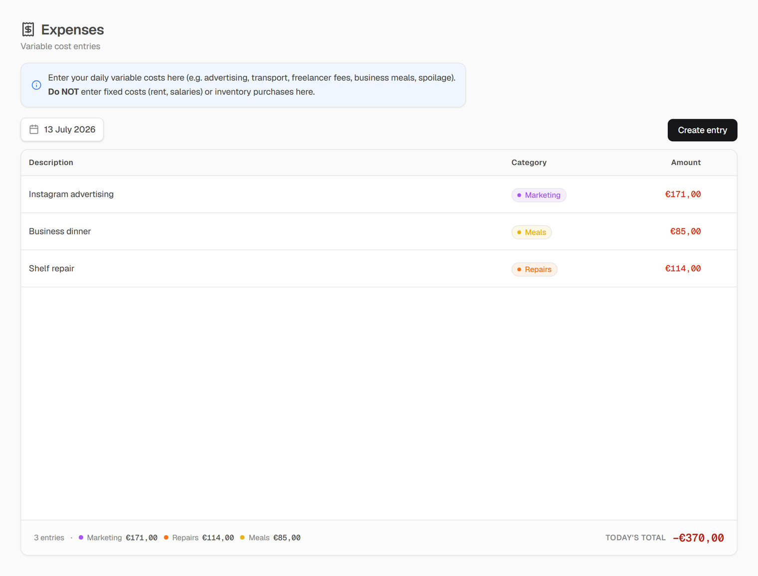Image resolution: width=758 pixels, height=576 pixels.
Task: Click the Meals category badge in the table
Action: [x=531, y=232]
